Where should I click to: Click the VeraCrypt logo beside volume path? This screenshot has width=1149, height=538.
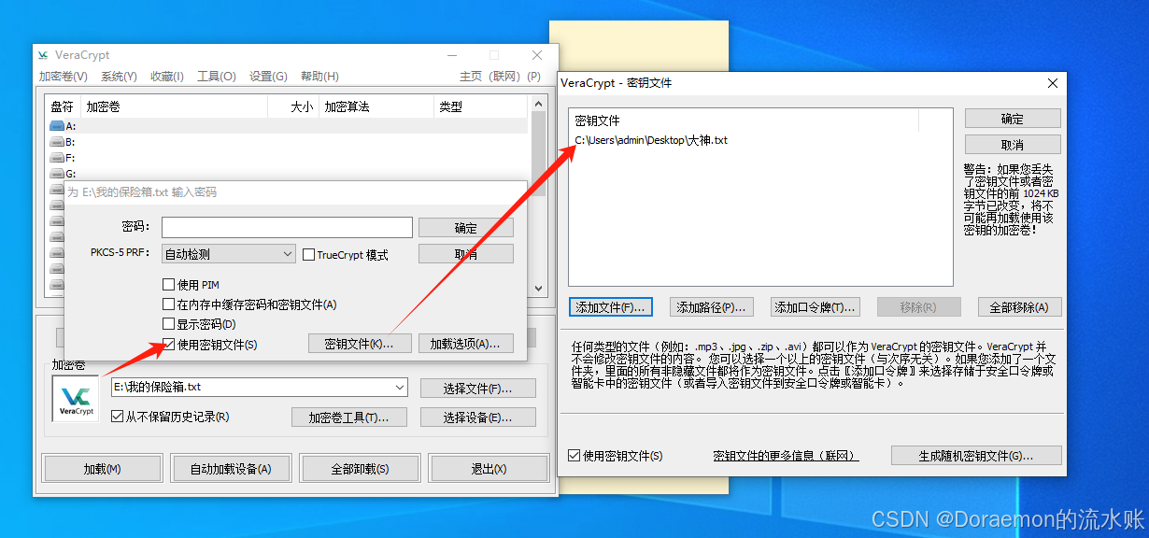pyautogui.click(x=76, y=398)
